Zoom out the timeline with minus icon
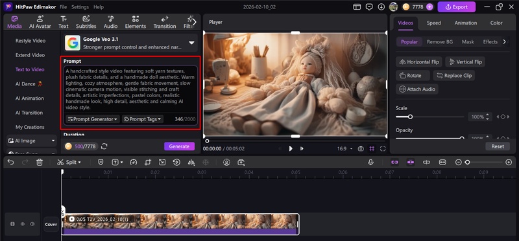This screenshot has width=519, height=241. [459, 163]
